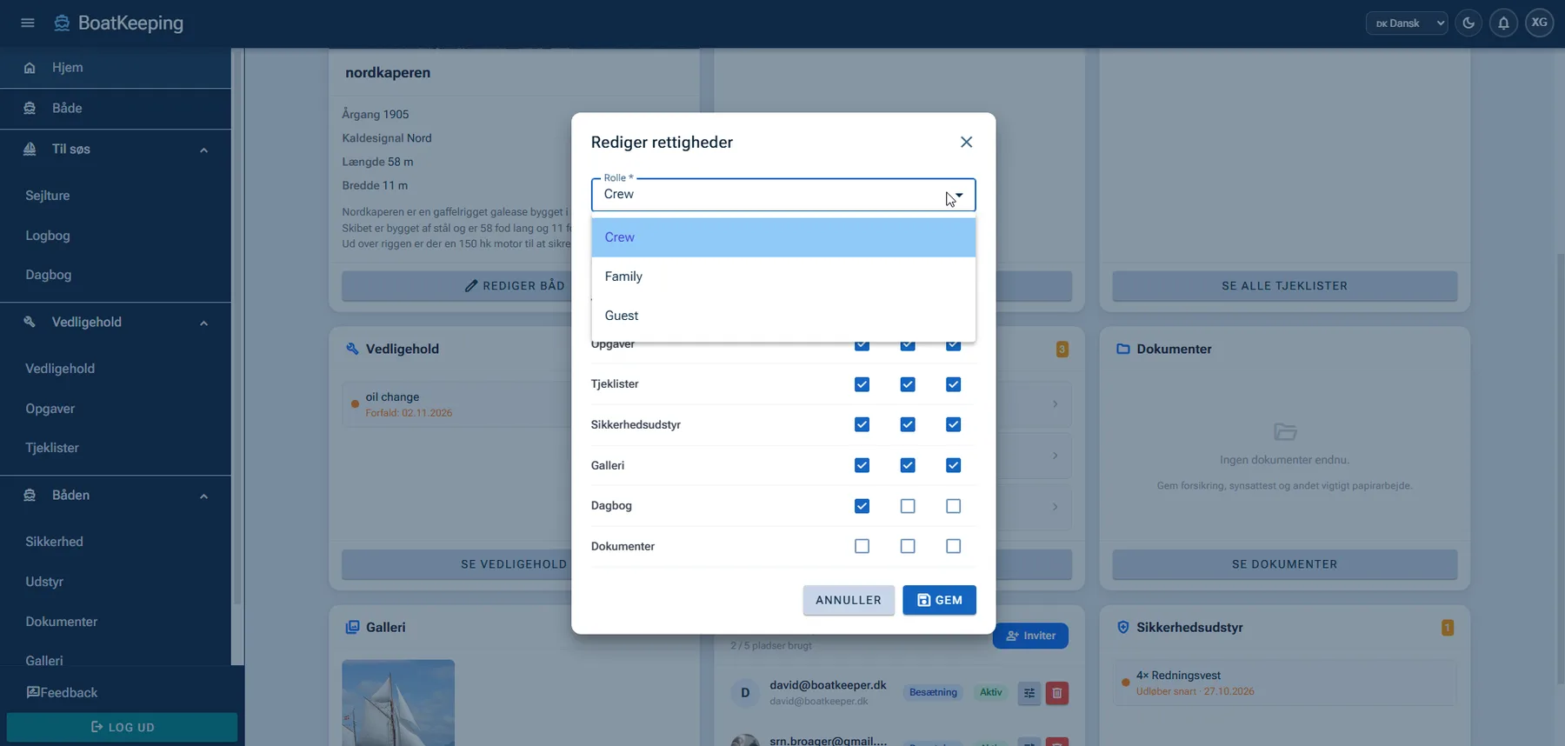Close the Rediger rettigheder dialog

pos(966,142)
